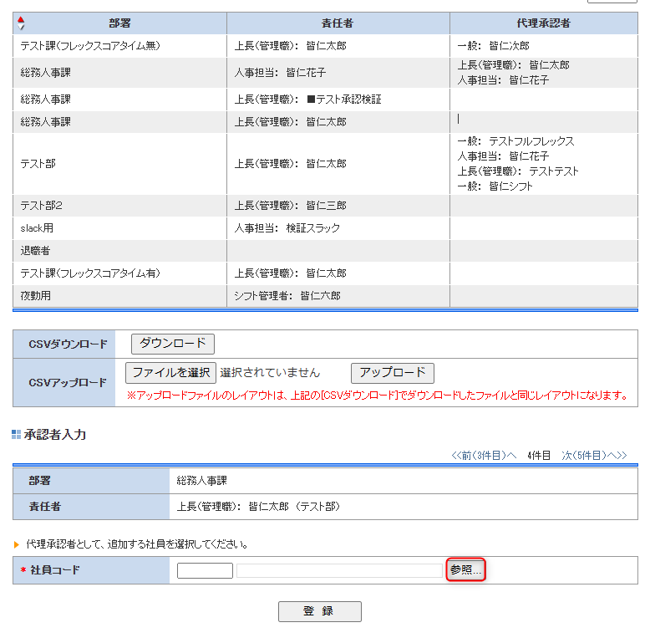650x638 pixels.
Task: Select the テスト部 department cell
Action: (119, 164)
